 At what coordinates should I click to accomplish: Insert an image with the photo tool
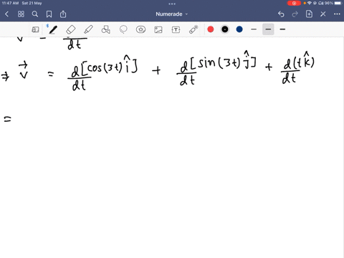tap(158, 29)
